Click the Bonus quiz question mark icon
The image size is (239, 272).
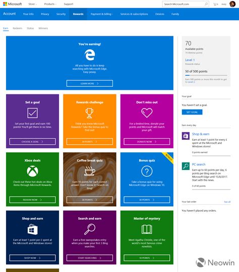pos(147,171)
